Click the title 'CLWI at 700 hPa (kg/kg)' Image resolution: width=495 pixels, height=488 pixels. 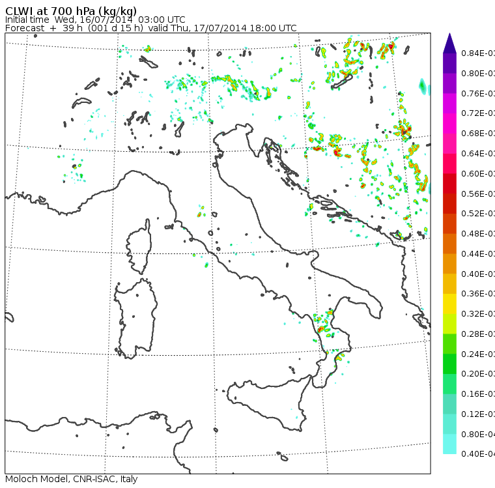tap(71, 11)
